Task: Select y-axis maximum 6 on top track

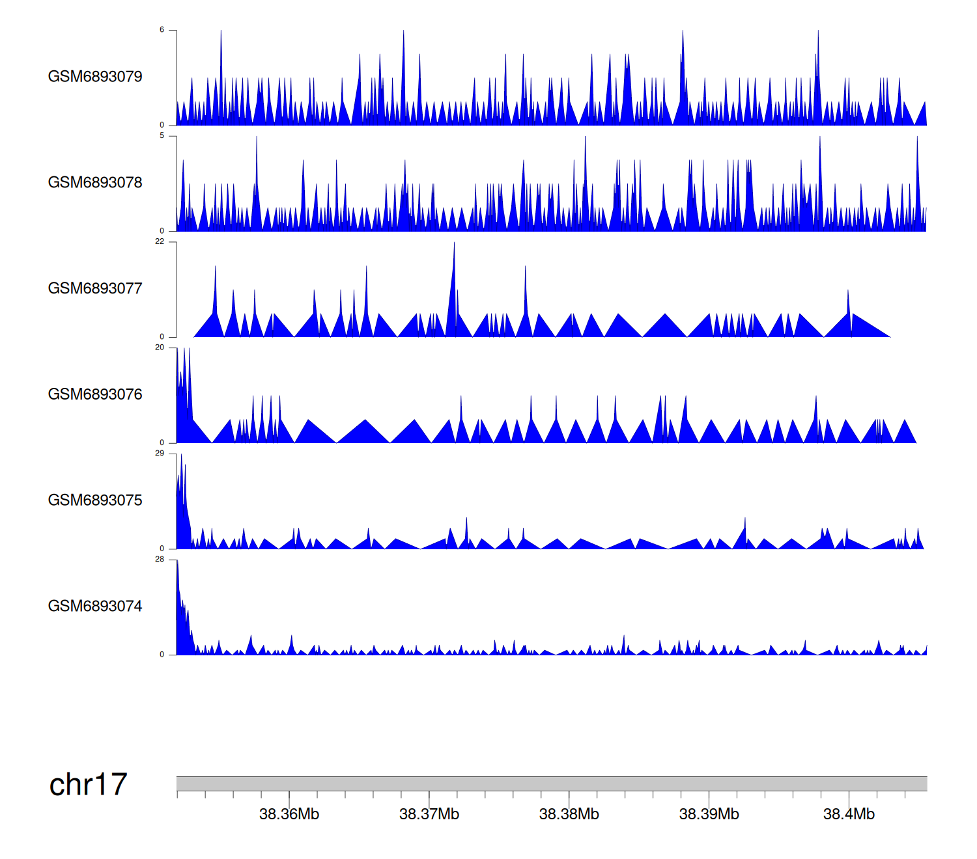Action: 162,30
